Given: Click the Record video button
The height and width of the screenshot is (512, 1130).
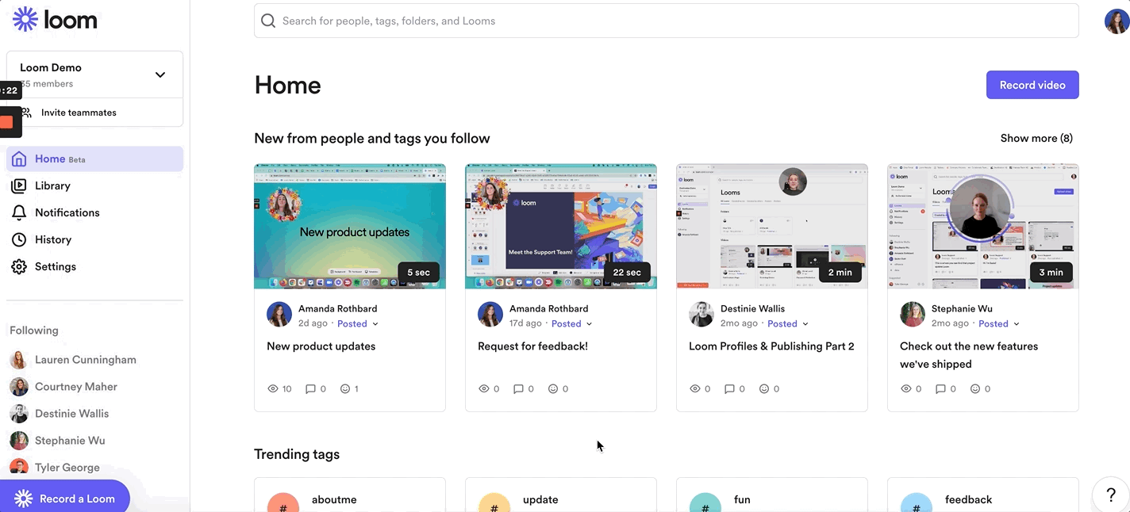Looking at the screenshot, I should click(x=1032, y=85).
